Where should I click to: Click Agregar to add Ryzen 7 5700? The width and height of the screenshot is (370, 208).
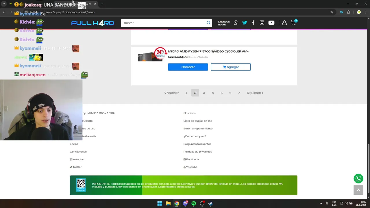click(231, 67)
